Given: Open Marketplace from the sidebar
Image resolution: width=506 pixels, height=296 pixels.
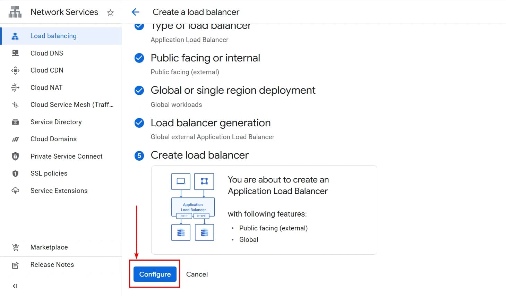Looking at the screenshot, I should click(49, 247).
